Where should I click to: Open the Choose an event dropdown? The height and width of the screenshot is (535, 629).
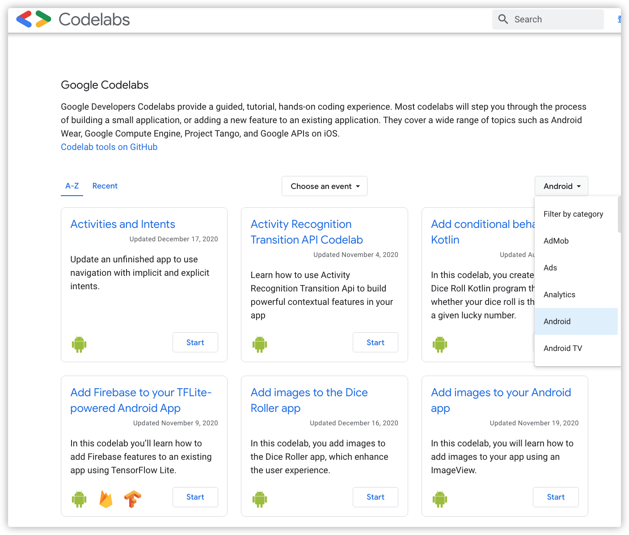[x=324, y=186]
